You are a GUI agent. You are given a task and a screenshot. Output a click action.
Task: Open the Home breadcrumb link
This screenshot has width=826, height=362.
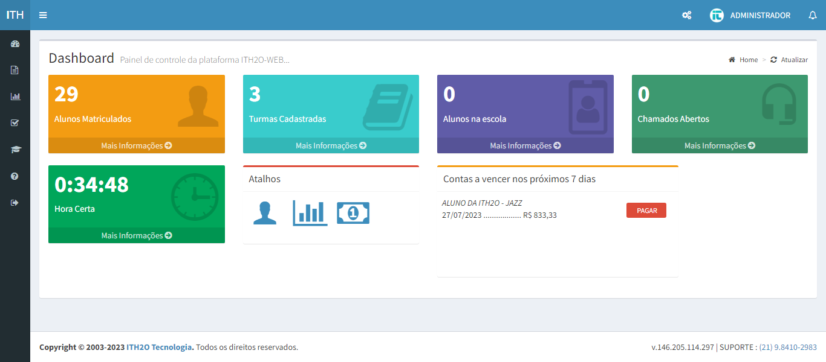(747, 59)
